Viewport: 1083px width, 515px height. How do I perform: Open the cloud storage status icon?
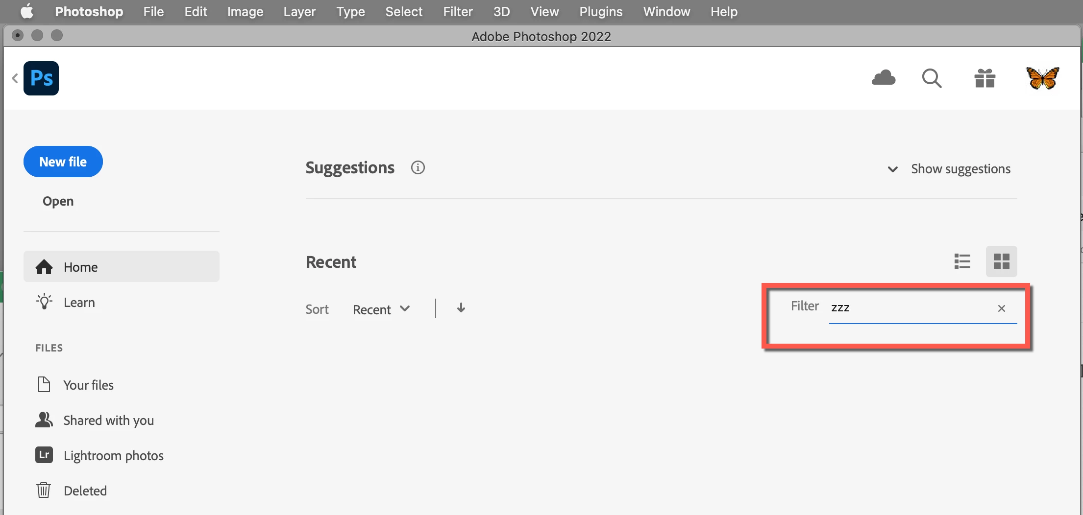coord(884,78)
